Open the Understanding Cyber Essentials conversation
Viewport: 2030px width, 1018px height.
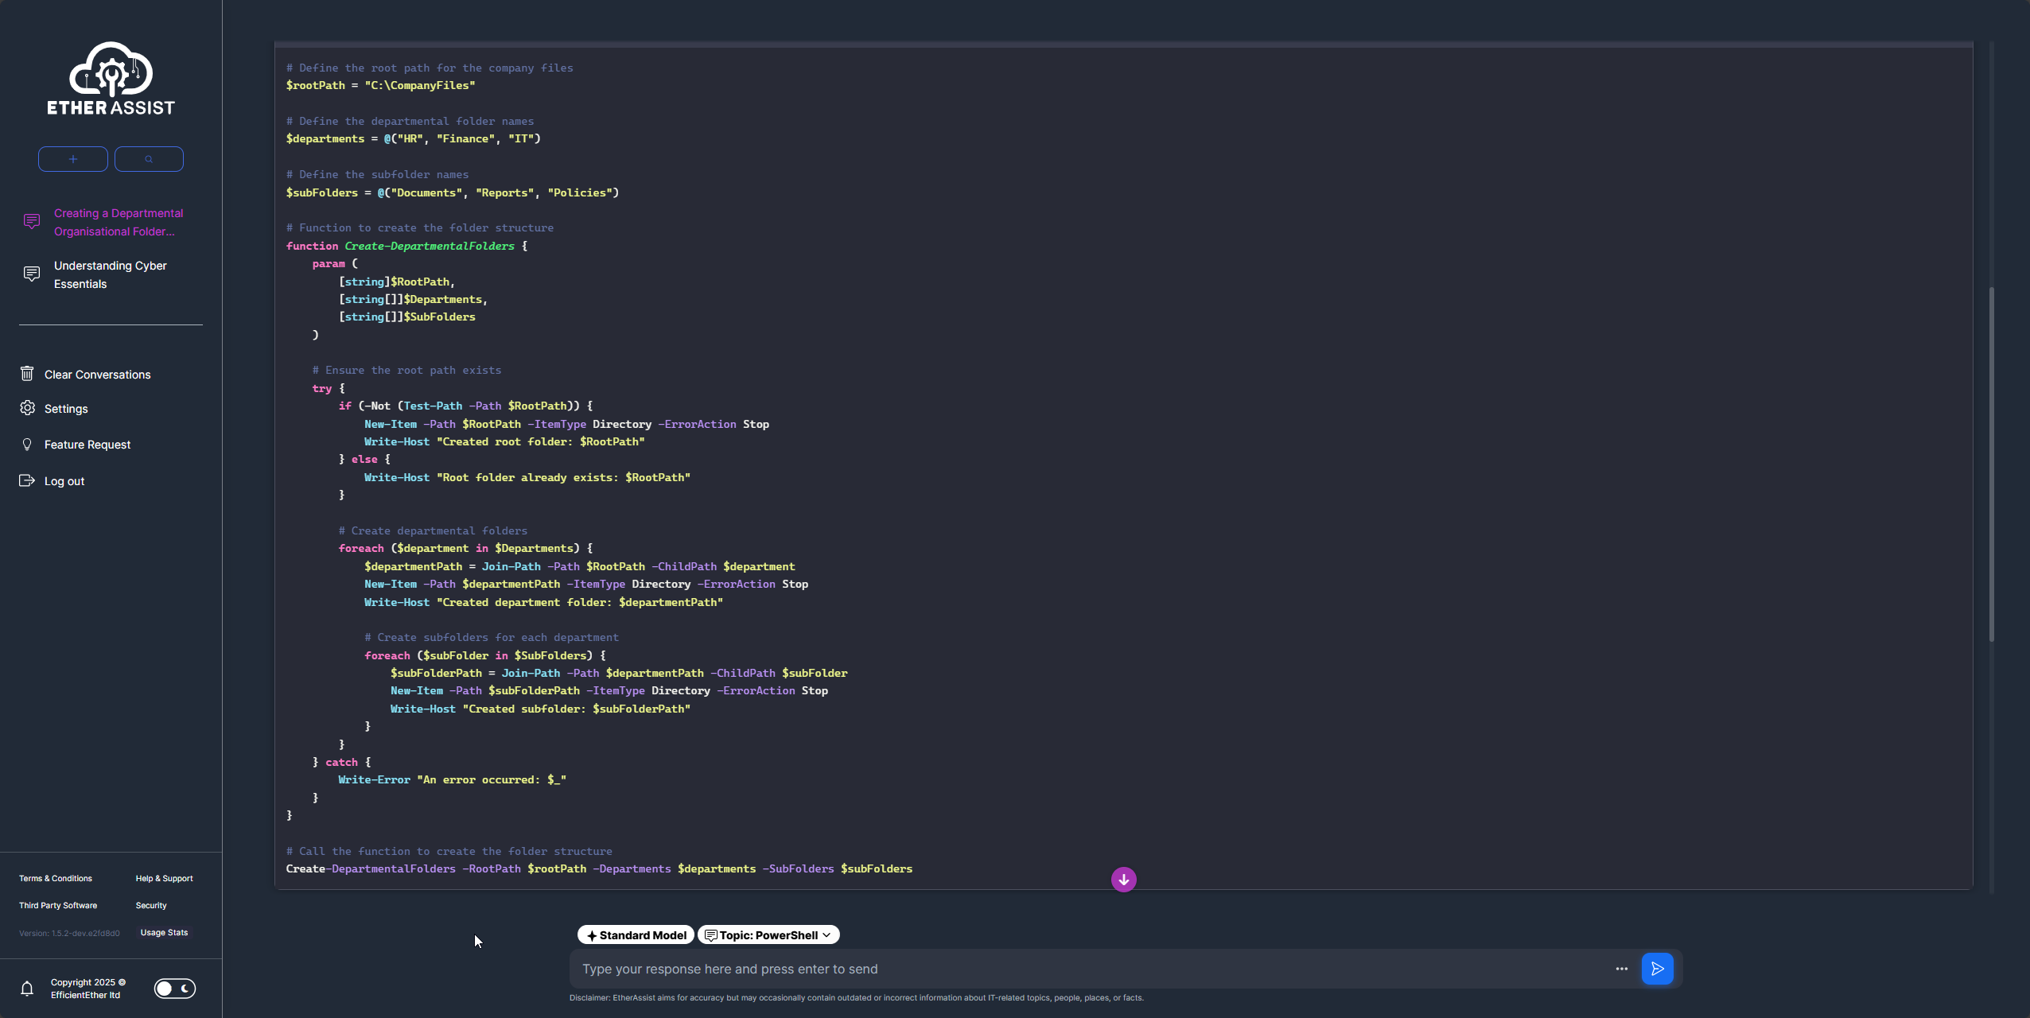pos(111,274)
